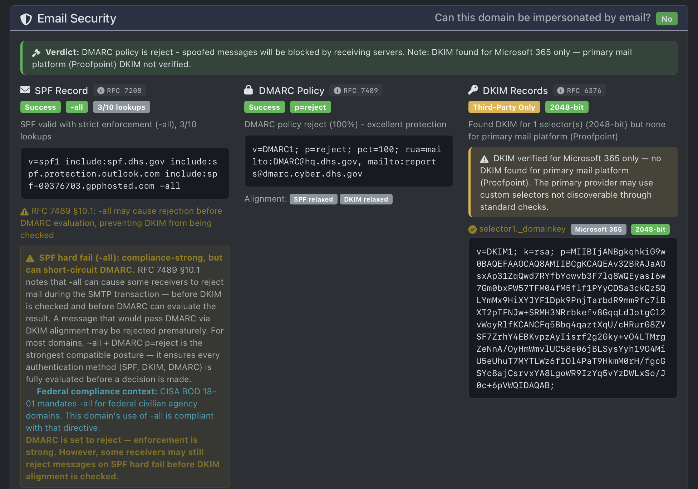The image size is (698, 489).
Task: Click the DMARC Policy heading
Action: (x=291, y=90)
